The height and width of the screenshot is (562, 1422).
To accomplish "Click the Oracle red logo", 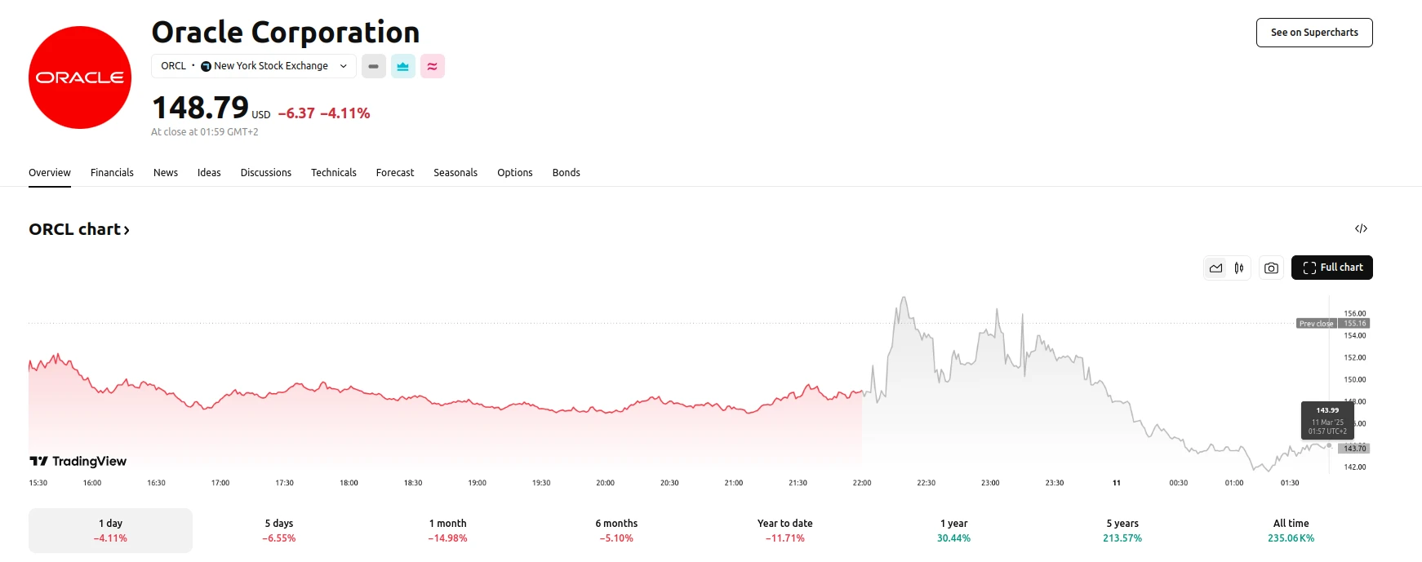I will coord(80,77).
